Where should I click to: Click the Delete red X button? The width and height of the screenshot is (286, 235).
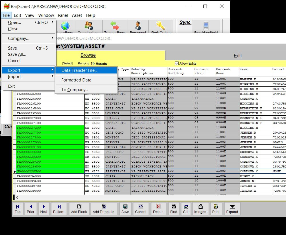pos(158,209)
